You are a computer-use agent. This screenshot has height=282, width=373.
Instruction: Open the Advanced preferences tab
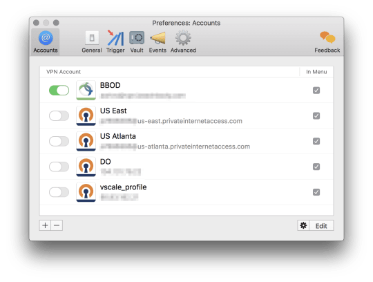click(183, 42)
